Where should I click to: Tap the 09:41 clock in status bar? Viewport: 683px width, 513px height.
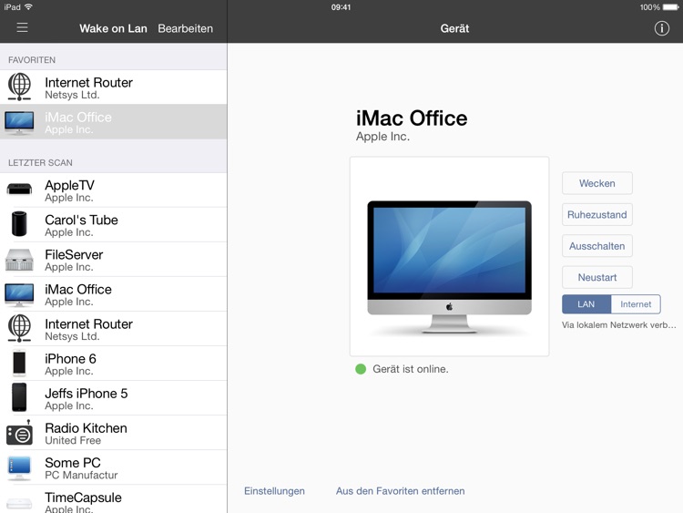point(341,7)
